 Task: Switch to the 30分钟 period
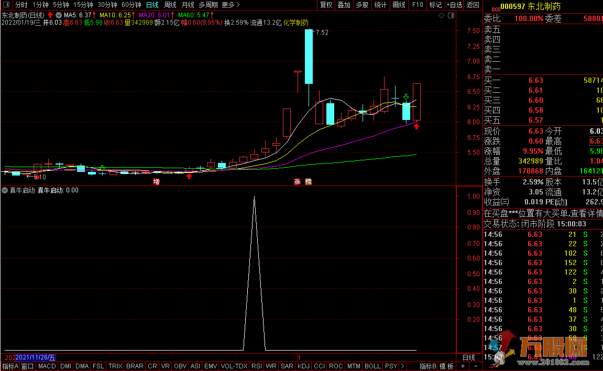point(107,5)
